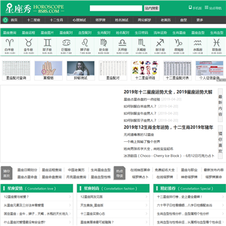Open the palm-reading 算婚姻 thumbnail
The image size is (226, 226).
pyautogui.click(x=48, y=70)
